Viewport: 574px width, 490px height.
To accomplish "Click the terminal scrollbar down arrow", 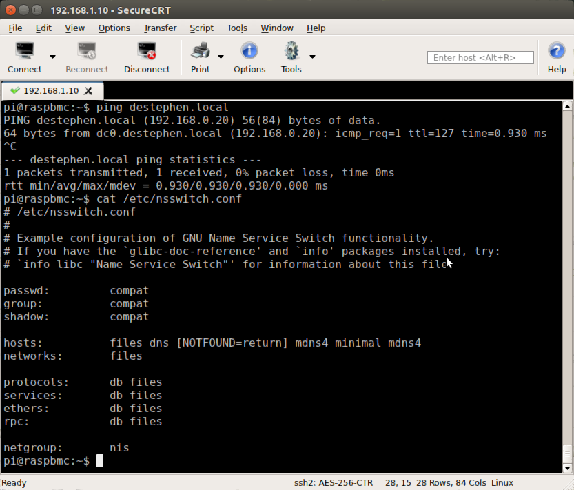I will (567, 468).
